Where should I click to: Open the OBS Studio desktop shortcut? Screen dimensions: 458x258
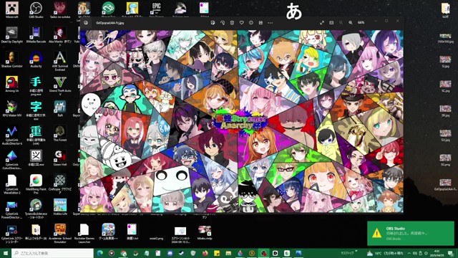tap(36, 10)
